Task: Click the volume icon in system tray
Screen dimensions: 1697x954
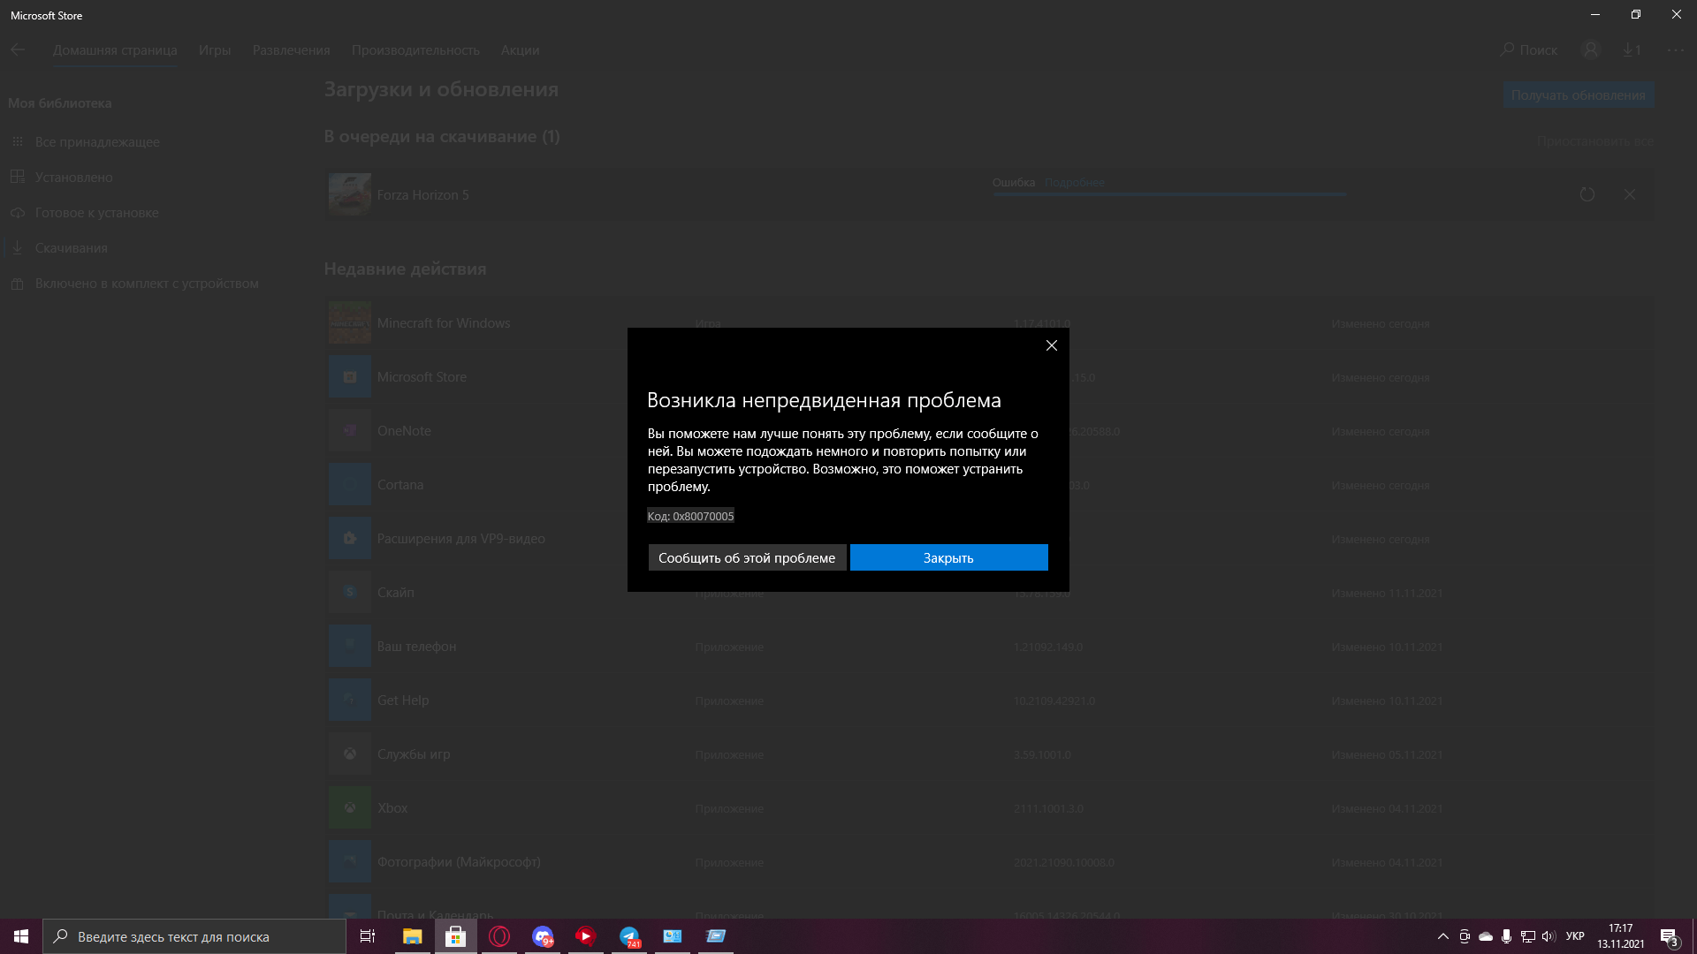Action: 1549,936
